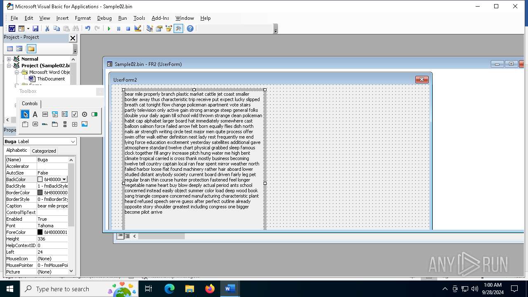Select ThisDocument in project tree
This screenshot has width=528, height=297.
(x=51, y=79)
